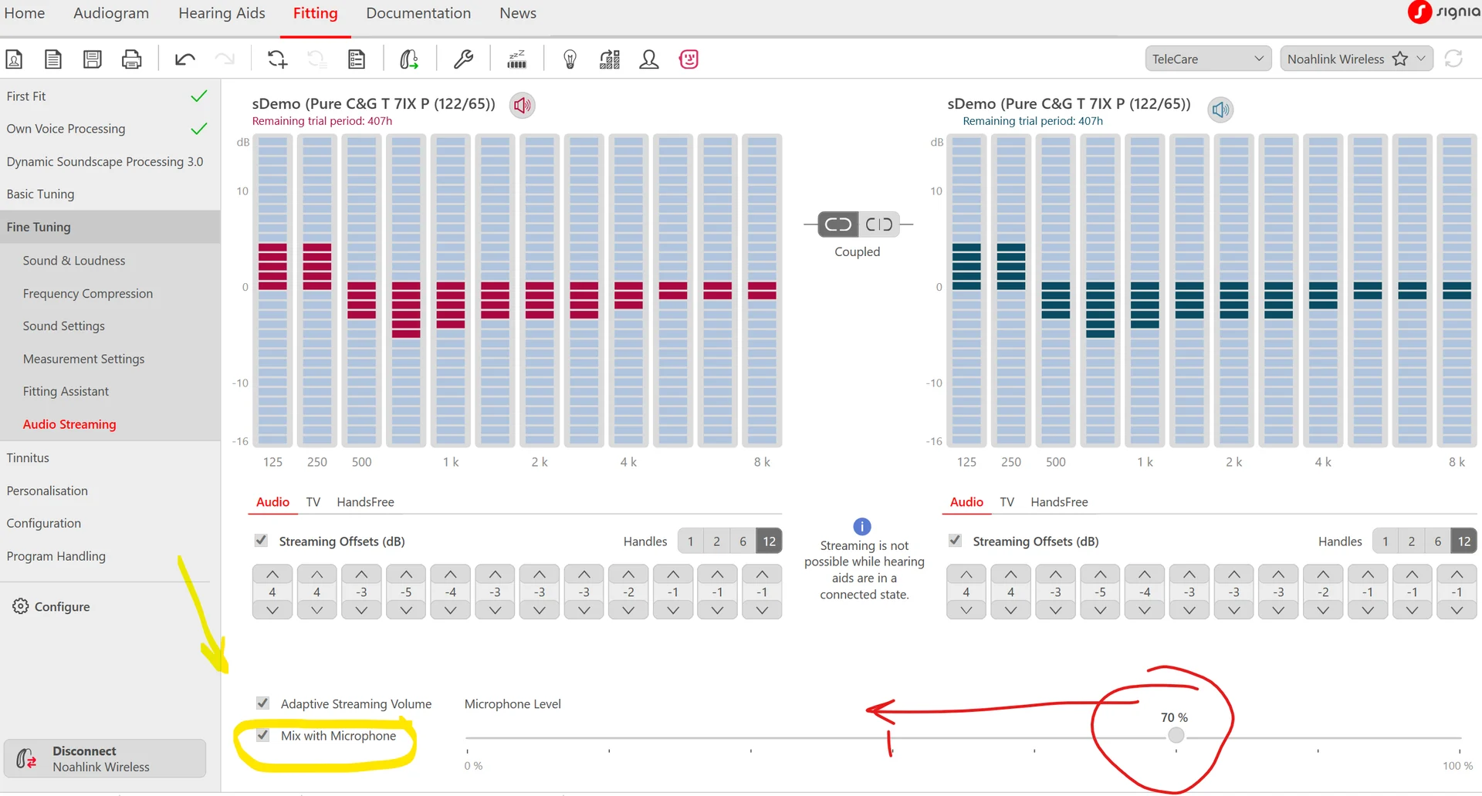Toggle Adaptive Streaming Volume checkbox
The width and height of the screenshot is (1482, 796).
(263, 703)
